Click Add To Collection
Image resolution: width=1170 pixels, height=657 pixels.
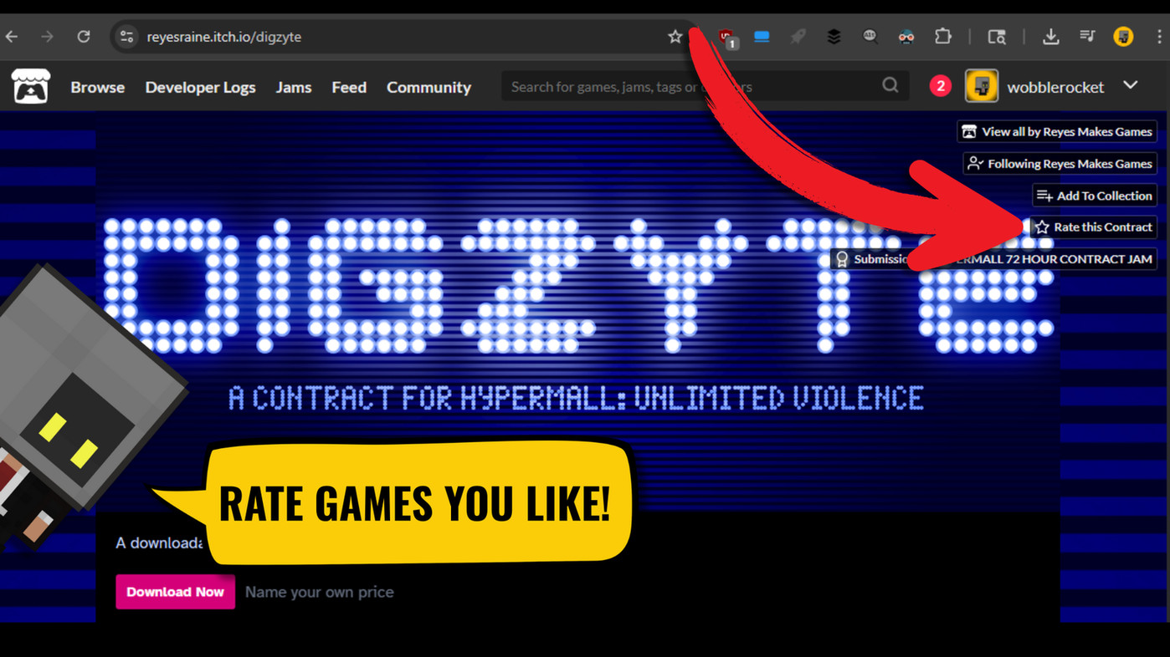(1095, 196)
